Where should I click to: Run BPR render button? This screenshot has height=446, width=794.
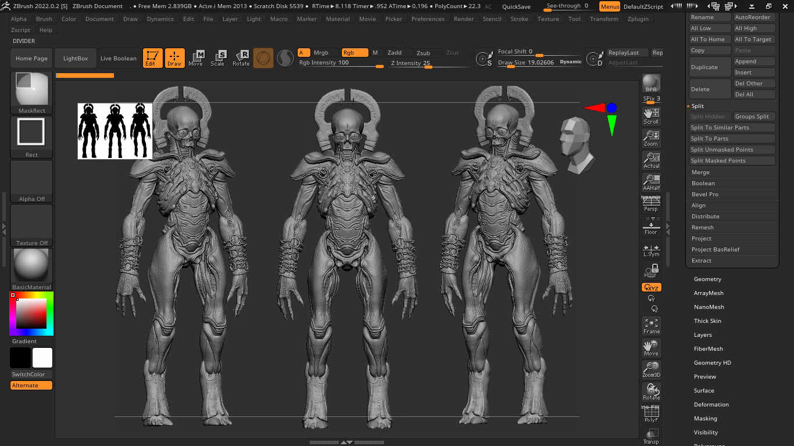[x=651, y=83]
